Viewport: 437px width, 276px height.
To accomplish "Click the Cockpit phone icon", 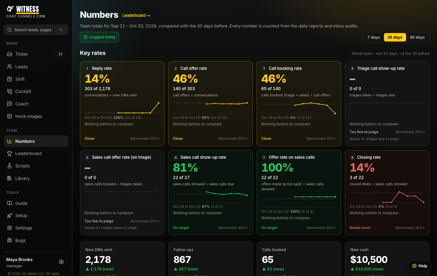I will click(x=9, y=91).
